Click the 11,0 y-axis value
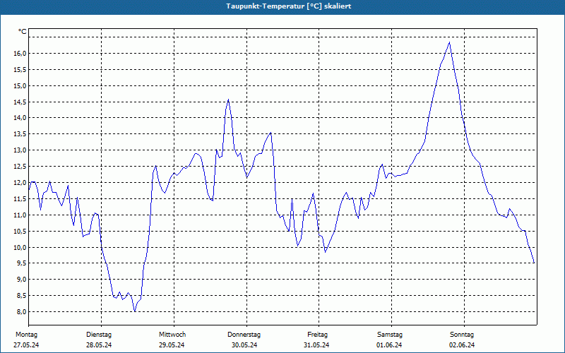The width and height of the screenshot is (565, 353). pos(20,215)
